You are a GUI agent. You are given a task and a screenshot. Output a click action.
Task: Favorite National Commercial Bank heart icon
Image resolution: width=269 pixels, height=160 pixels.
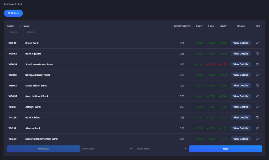click(x=257, y=139)
